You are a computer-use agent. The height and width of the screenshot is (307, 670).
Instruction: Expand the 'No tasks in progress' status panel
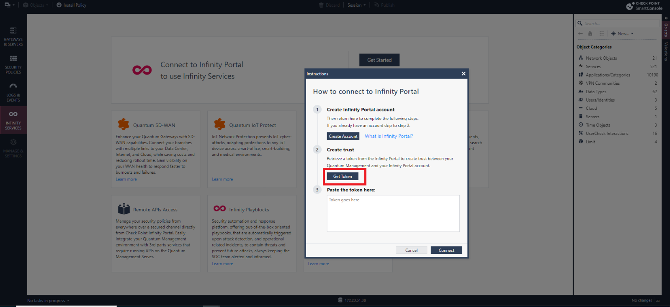pyautogui.click(x=48, y=300)
